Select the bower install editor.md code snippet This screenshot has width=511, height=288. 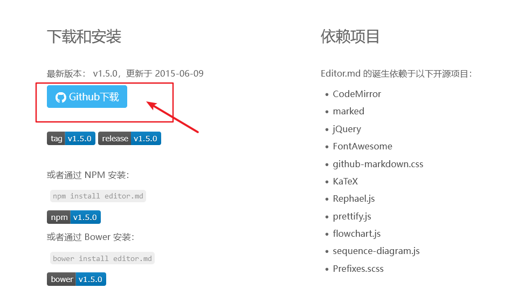tap(102, 258)
